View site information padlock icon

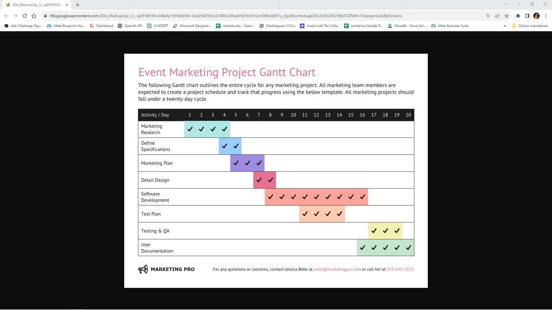46,15
